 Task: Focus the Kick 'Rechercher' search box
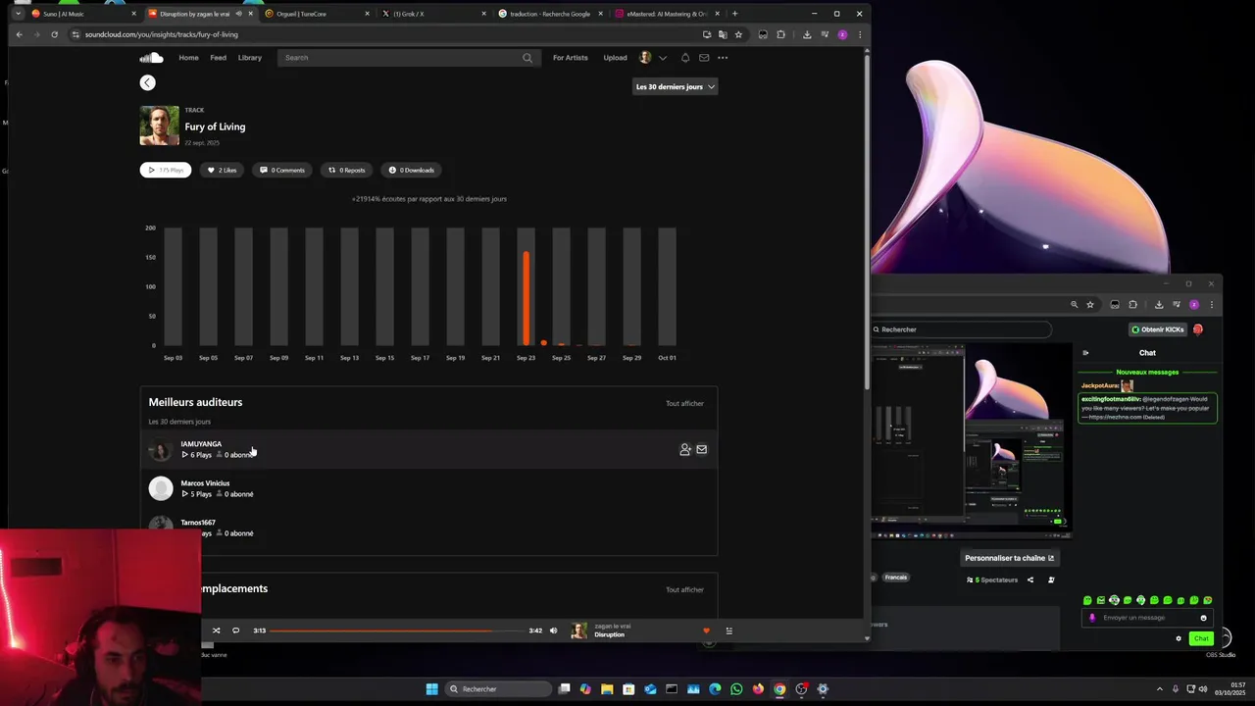coord(961,329)
